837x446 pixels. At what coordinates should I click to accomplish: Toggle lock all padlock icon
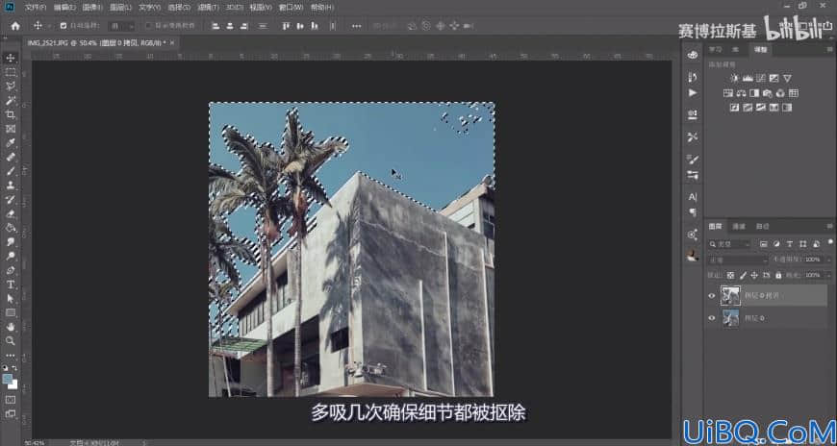(x=778, y=275)
